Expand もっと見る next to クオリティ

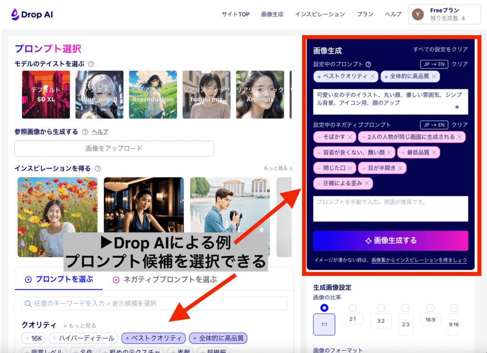(80, 326)
